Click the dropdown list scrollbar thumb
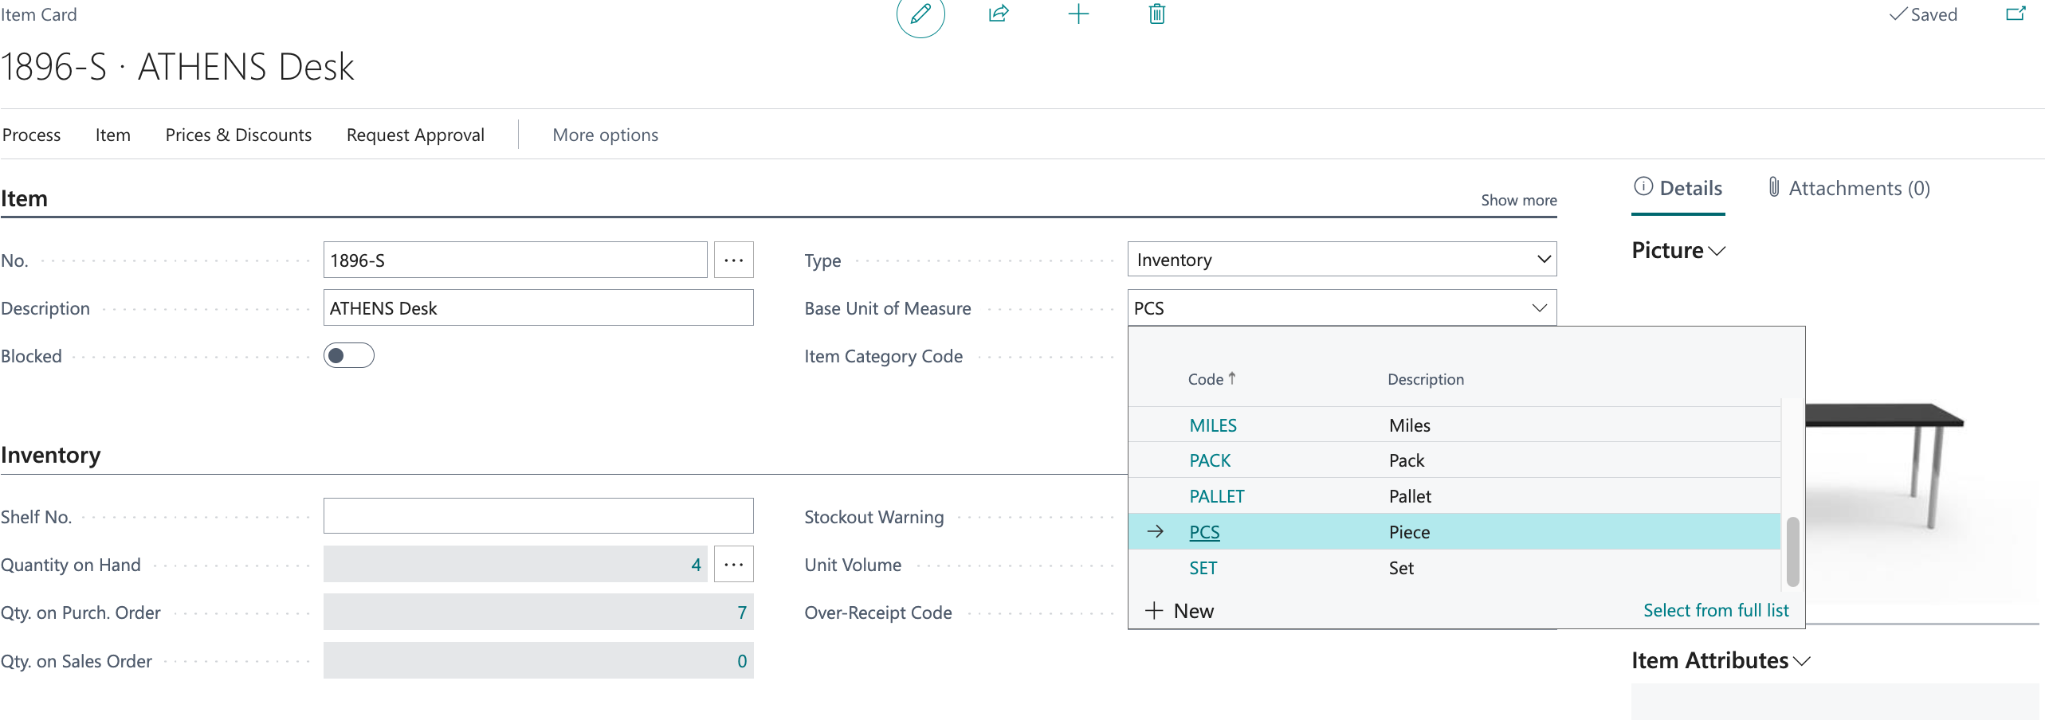This screenshot has height=720, width=2045. pyautogui.click(x=1792, y=551)
